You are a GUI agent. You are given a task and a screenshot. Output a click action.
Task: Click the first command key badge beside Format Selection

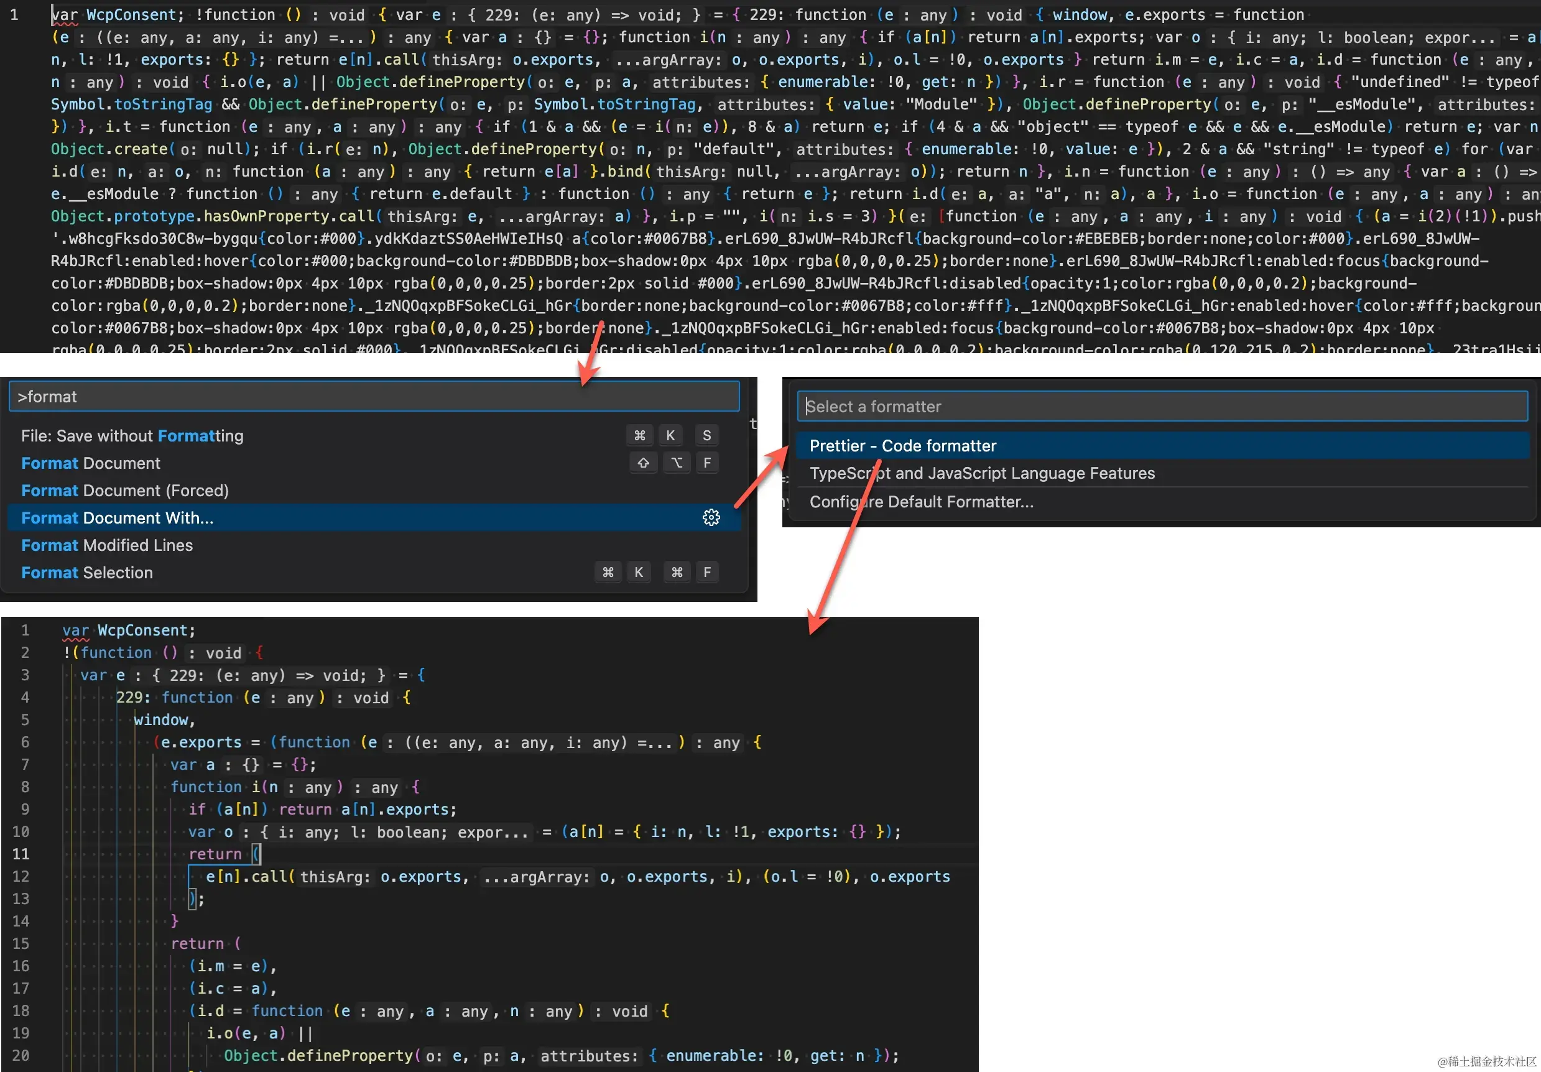608,573
